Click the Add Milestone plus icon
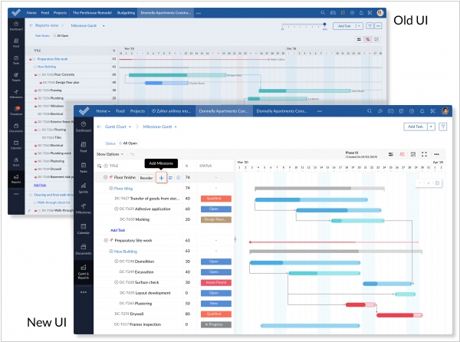460x342 pixels. 161,177
